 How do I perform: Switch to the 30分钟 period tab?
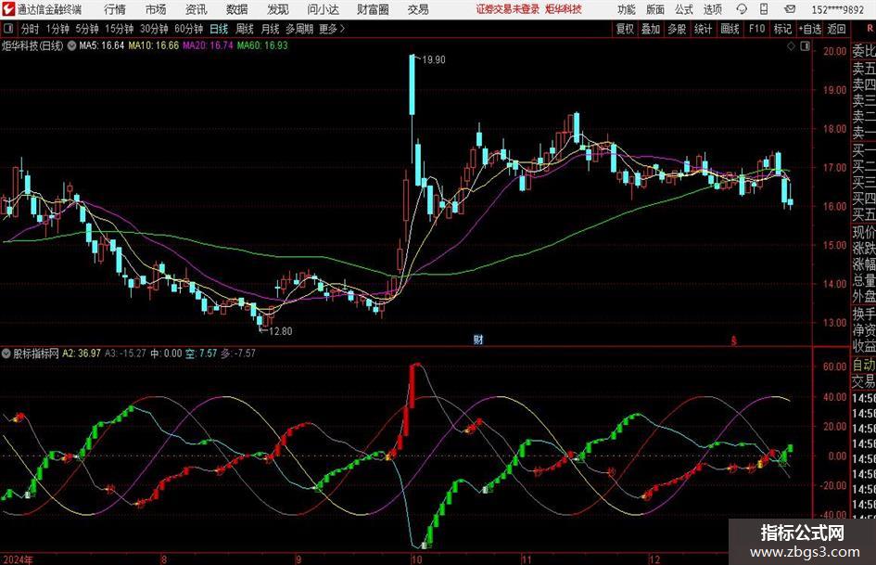(154, 29)
